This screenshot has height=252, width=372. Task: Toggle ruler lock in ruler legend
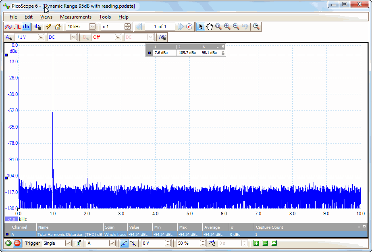pyautogui.click(x=223, y=52)
